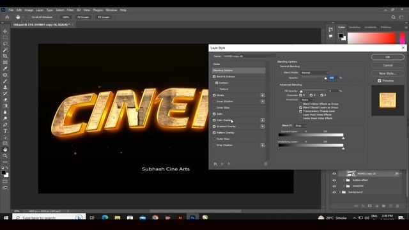
Task: Select the Gradient tool
Action: click(5, 106)
